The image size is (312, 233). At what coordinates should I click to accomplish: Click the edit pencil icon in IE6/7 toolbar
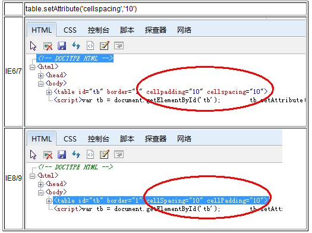pyautogui.click(x=105, y=46)
